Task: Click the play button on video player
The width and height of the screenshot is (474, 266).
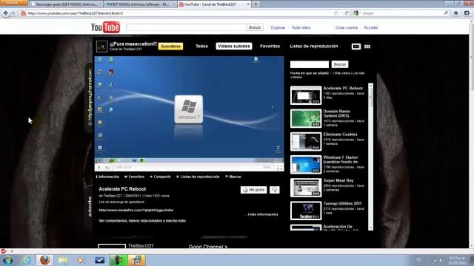Action: [99, 167]
